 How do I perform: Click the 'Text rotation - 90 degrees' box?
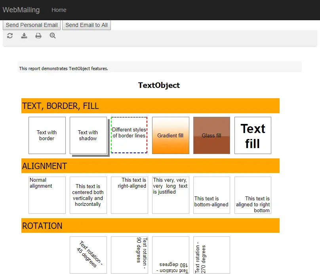tap(130, 255)
